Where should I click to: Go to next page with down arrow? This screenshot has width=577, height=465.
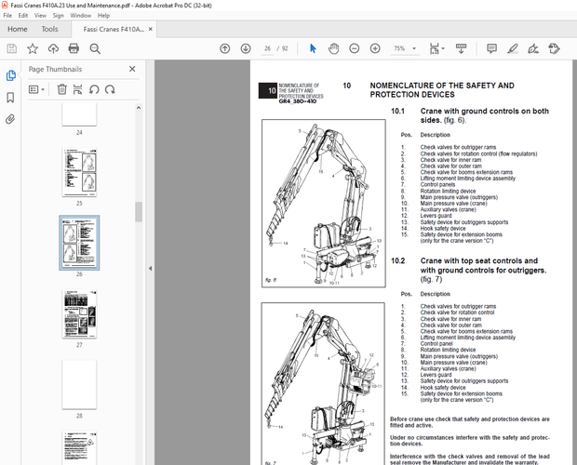245,48
